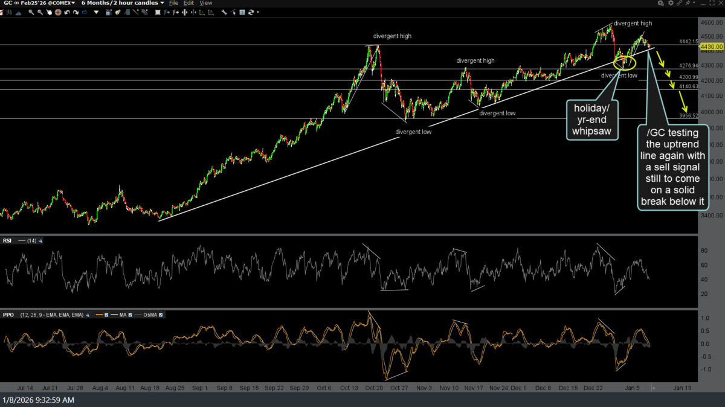
Task: Uncheck the MA line checkbox
Action: pyautogui.click(x=130, y=315)
